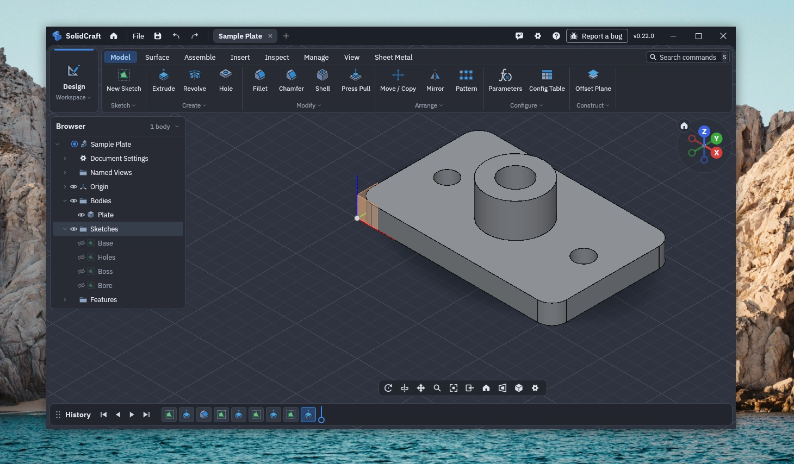
Task: Toggle visibility of the Origin node
Action: [73, 187]
